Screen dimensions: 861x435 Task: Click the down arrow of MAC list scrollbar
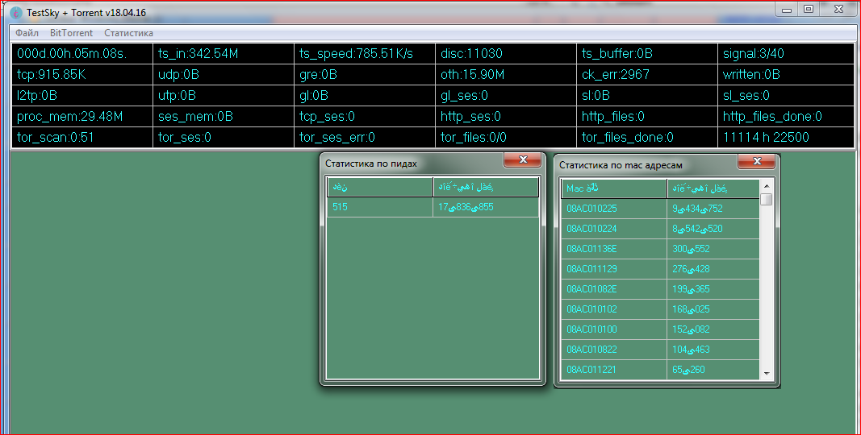(766, 374)
